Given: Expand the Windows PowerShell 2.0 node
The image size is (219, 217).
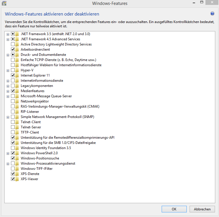Looking at the screenshot, I should (x=8, y=153).
